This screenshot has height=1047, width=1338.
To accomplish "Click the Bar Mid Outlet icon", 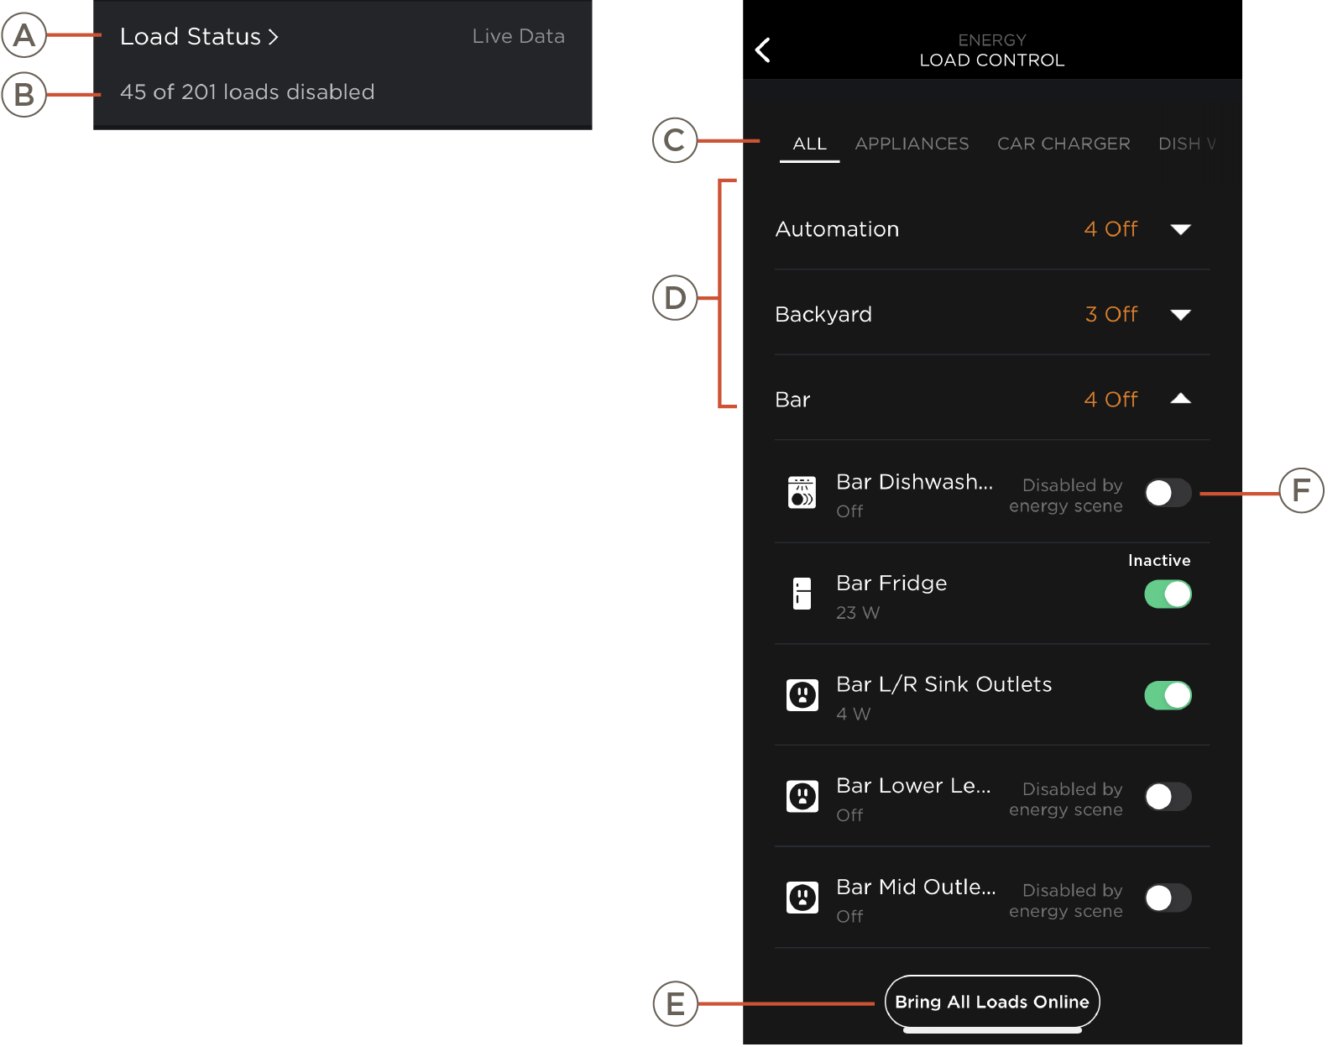I will tap(802, 898).
